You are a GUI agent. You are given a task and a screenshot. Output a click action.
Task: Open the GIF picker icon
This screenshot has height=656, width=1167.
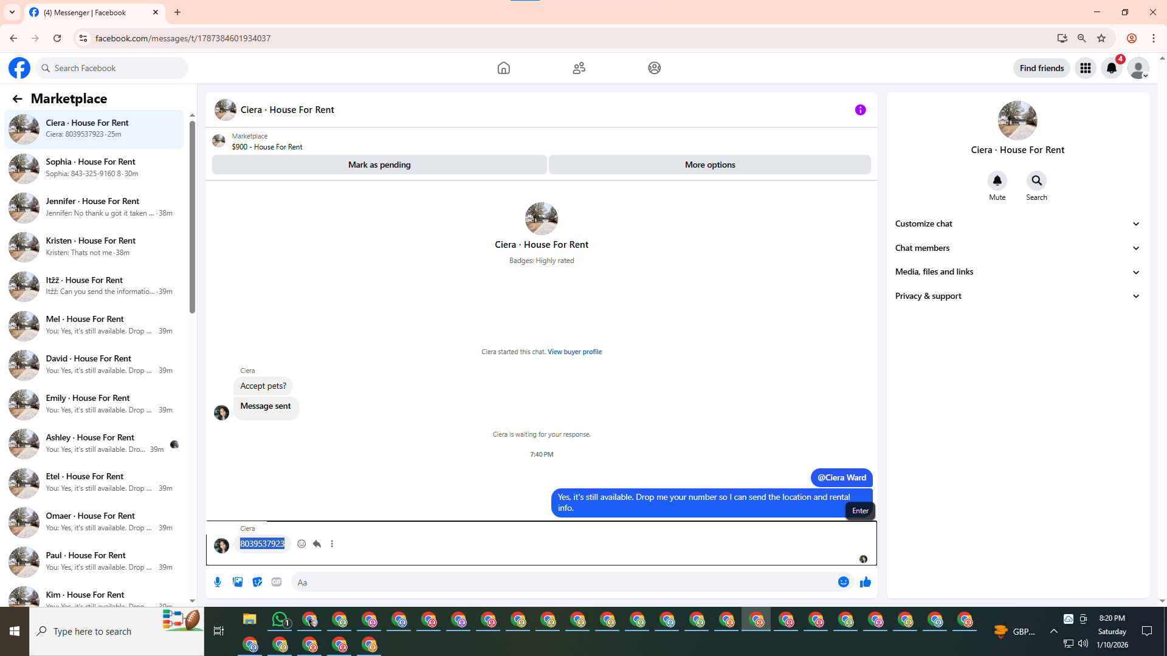coord(277,582)
